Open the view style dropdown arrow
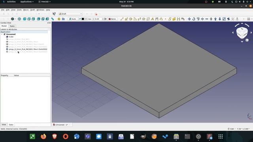The height and width of the screenshot is (142, 253). coord(15,19)
